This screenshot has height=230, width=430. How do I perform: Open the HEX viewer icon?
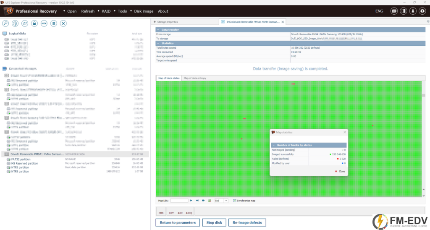(44, 24)
